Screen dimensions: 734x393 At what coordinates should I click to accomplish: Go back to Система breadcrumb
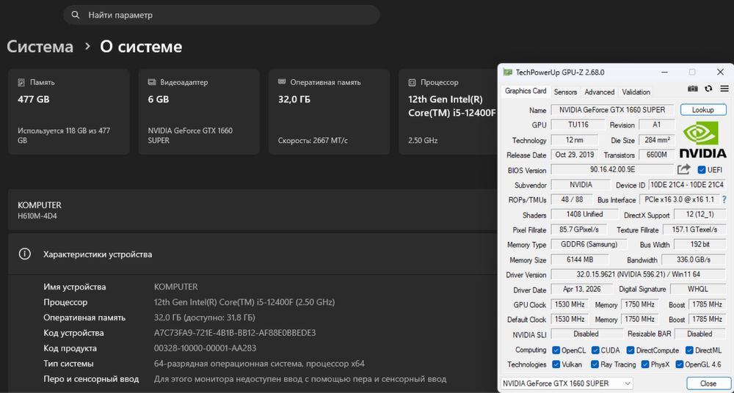coord(40,47)
